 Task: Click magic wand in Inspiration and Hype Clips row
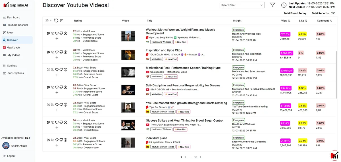pos(48,52)
